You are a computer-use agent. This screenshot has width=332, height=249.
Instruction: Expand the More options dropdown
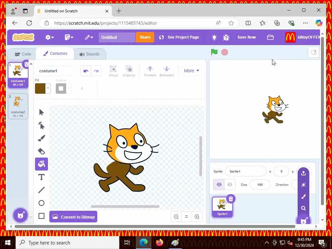[191, 71]
